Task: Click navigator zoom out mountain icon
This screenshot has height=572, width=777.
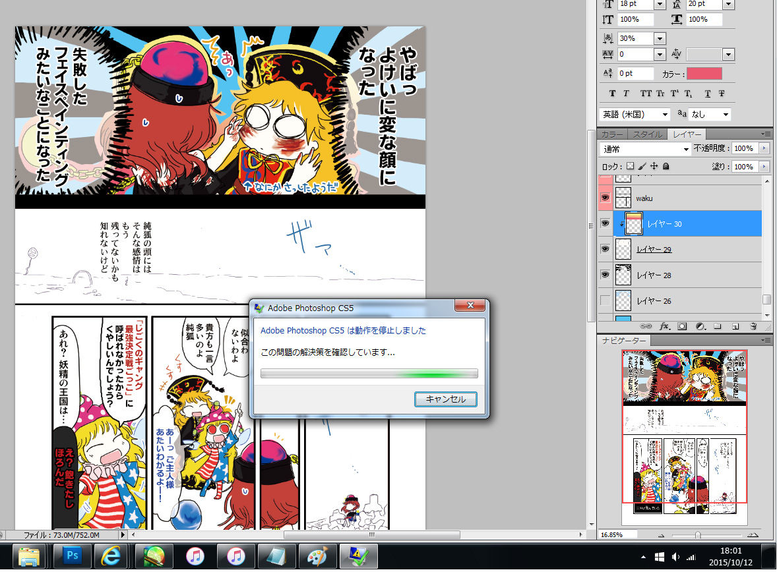Action: (x=661, y=535)
